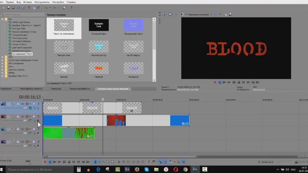Click Go to End in timeline transport bar
308x173 pixels.
(x=78, y=162)
